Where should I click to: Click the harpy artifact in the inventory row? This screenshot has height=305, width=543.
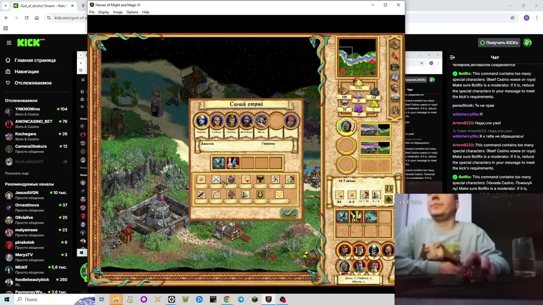[218, 163]
